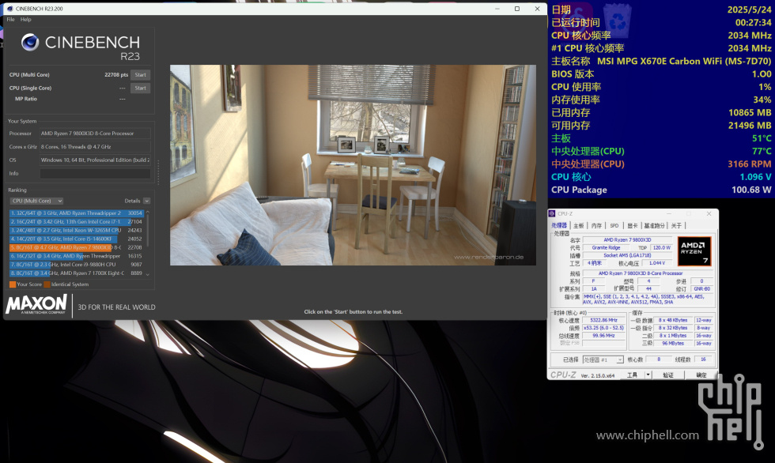Click the 名字 field AMD Ryzen 7 9800X3D in CPU-Z

click(x=627, y=240)
